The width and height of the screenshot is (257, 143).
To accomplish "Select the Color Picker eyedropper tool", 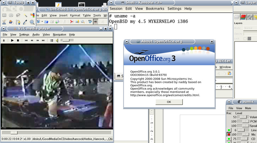I will [x=25, y=22].
